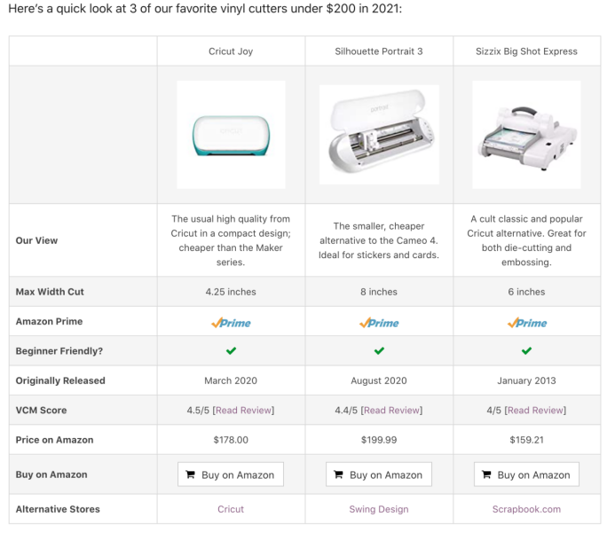Open Read Review link next to 4/5 score
615x533 pixels.
[535, 411]
